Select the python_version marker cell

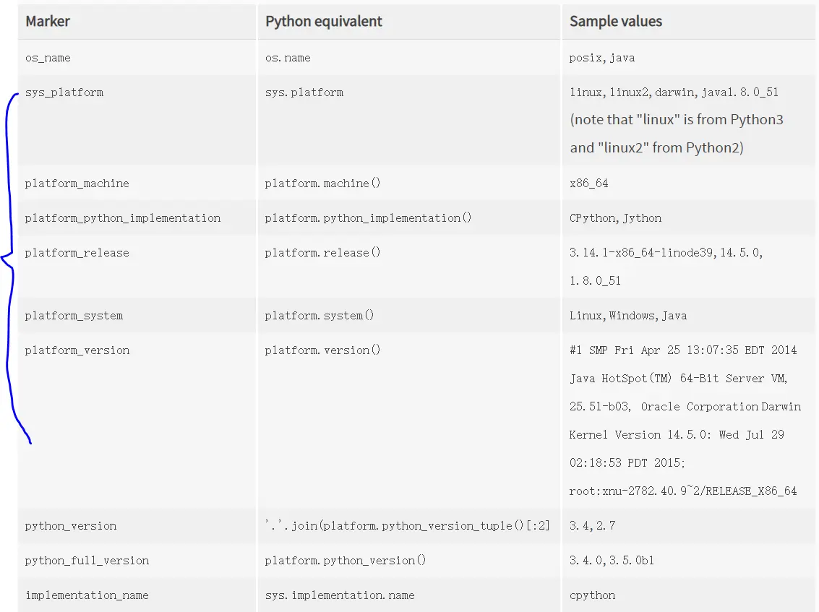(x=71, y=526)
